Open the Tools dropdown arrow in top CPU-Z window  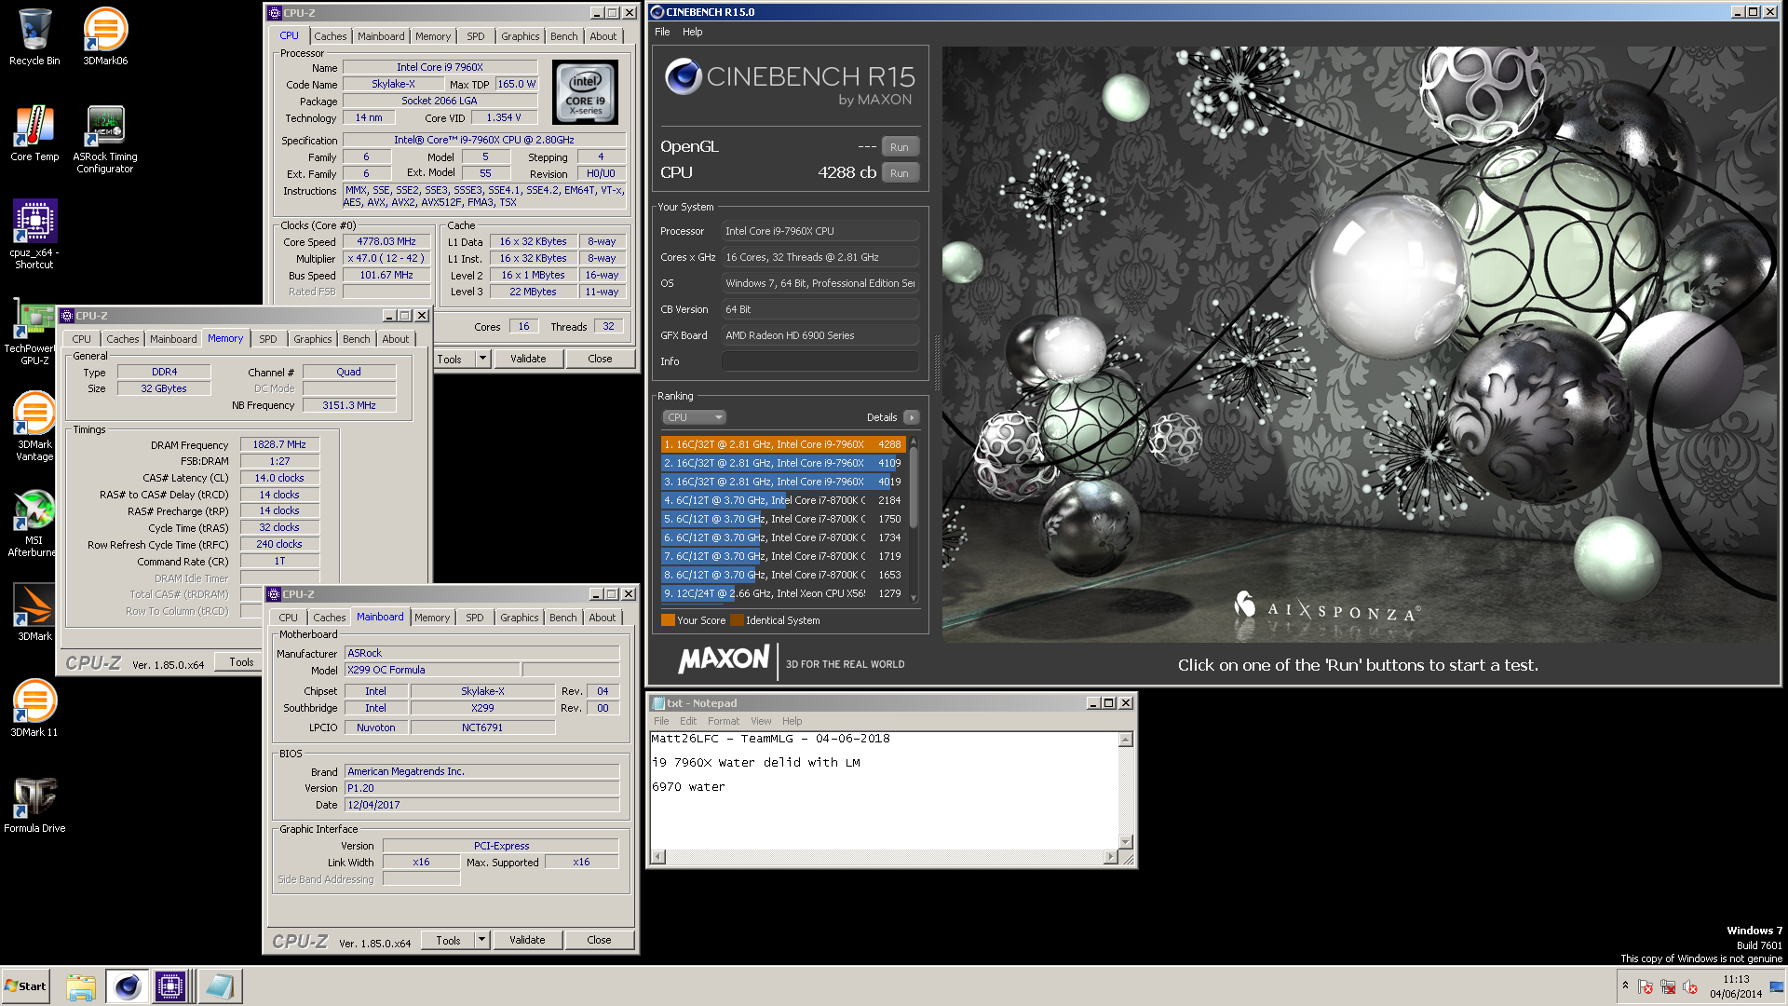tap(482, 359)
